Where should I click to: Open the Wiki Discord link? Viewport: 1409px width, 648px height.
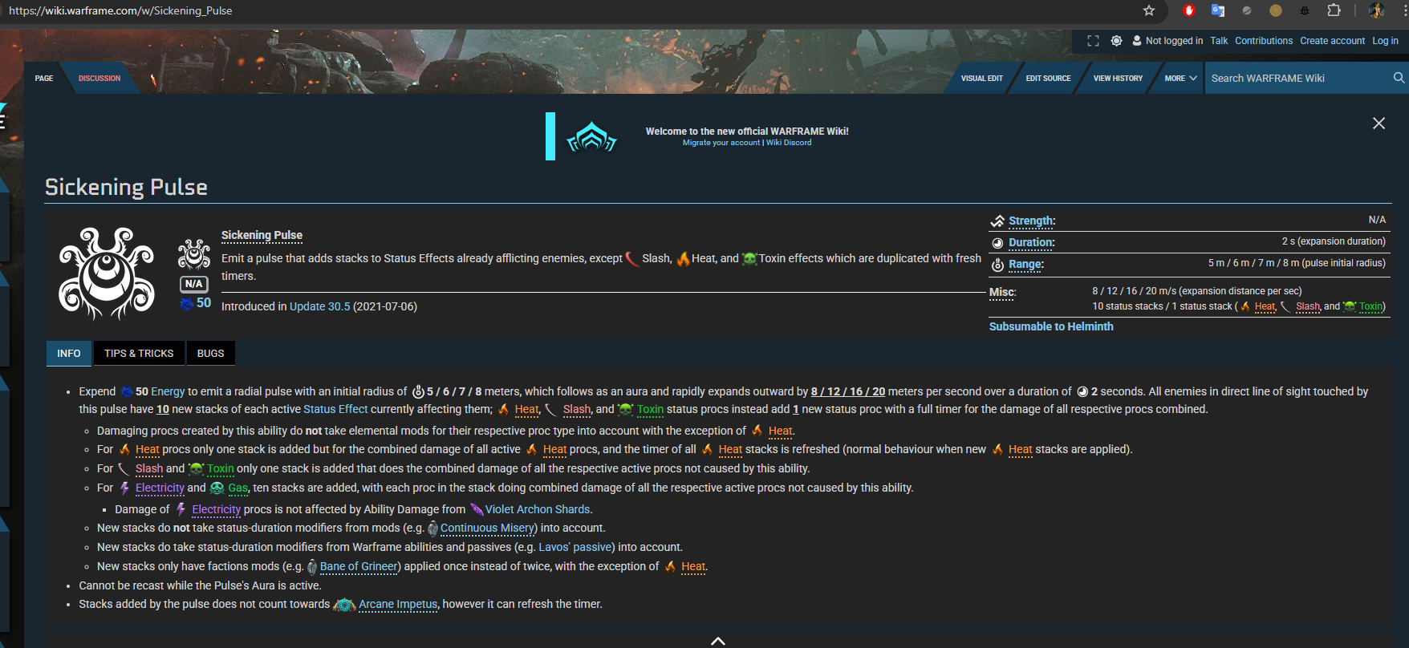pyautogui.click(x=789, y=143)
